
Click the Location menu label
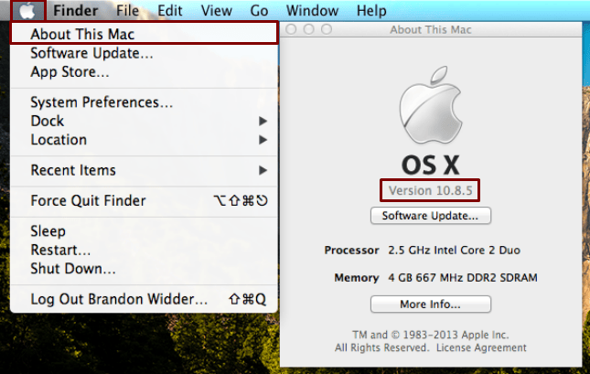tap(59, 140)
